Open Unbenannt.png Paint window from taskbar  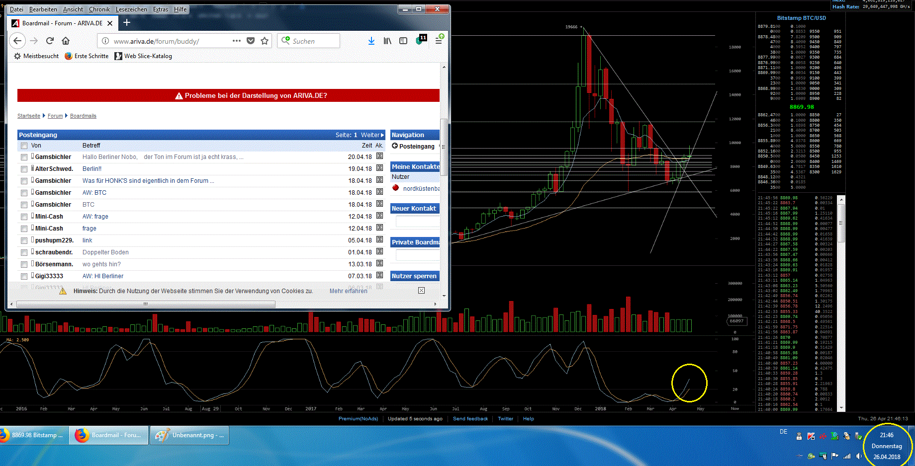coord(189,435)
